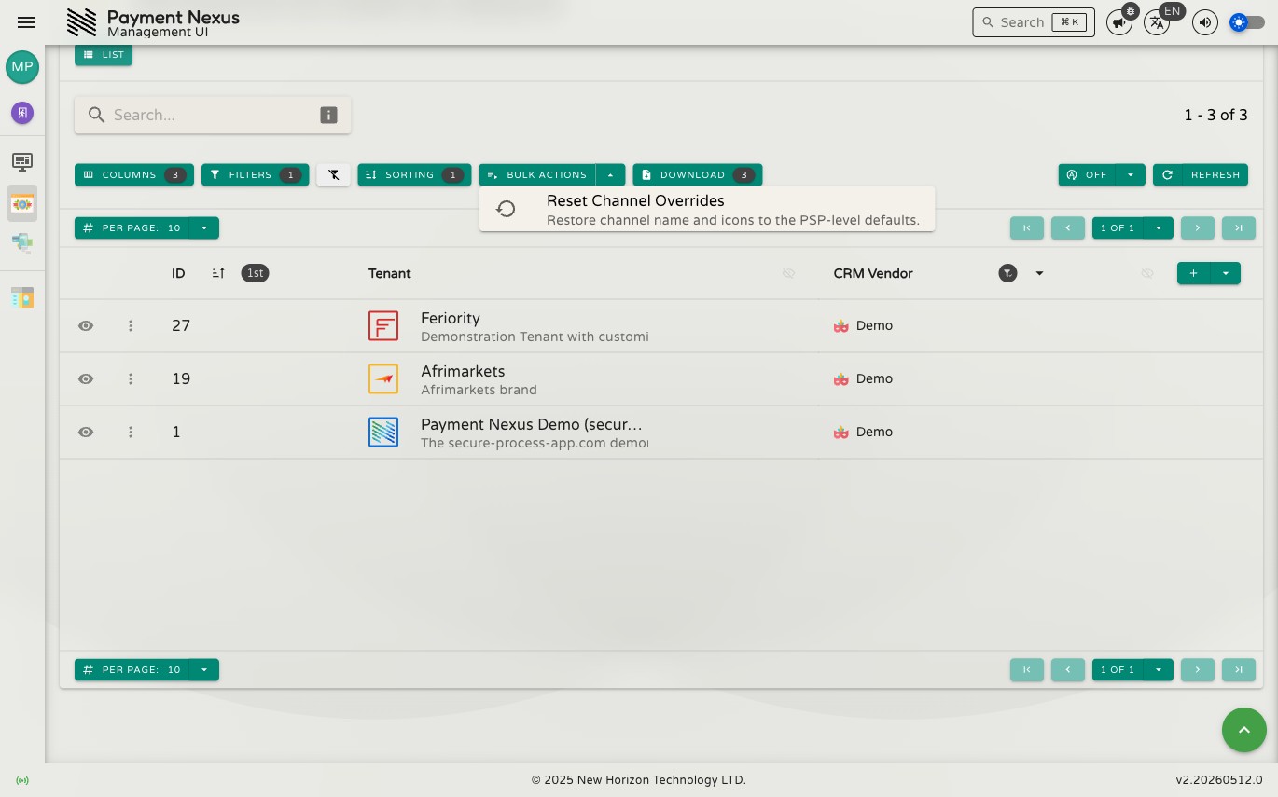Expand the CRM Vendor column dropdown

pyautogui.click(x=1040, y=273)
